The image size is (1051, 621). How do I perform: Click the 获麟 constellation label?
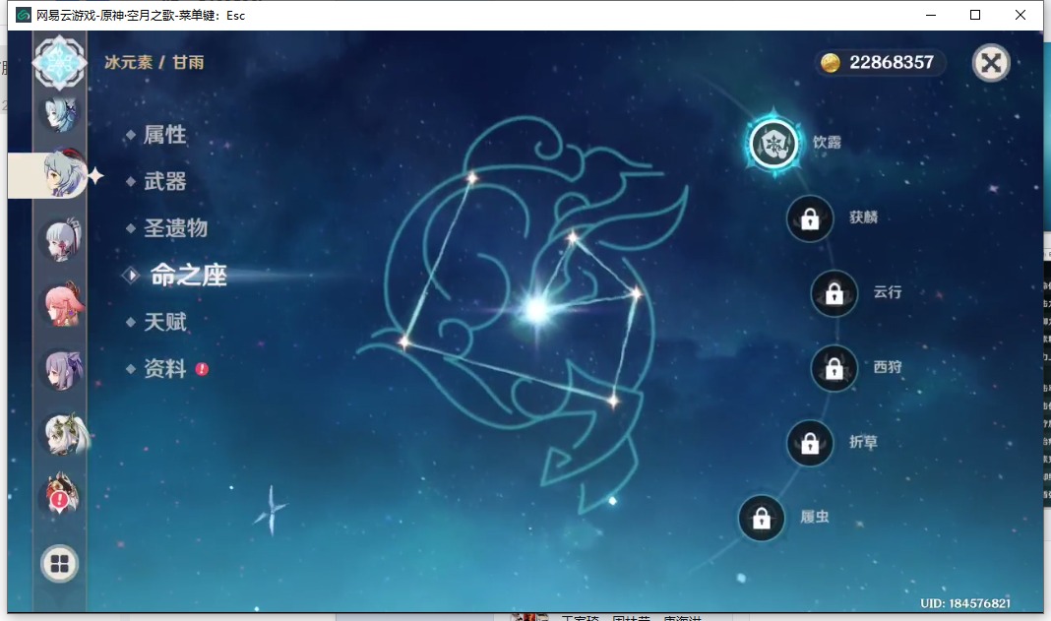point(863,217)
